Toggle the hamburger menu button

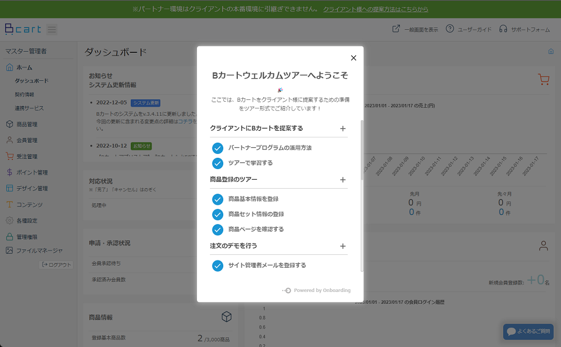pyautogui.click(x=52, y=29)
